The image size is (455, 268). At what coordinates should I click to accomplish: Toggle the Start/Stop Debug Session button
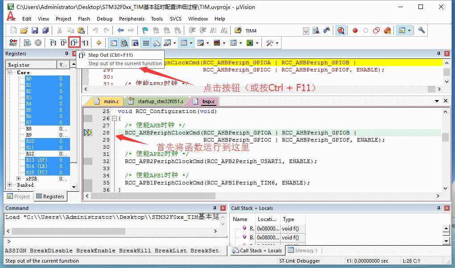click(341, 30)
